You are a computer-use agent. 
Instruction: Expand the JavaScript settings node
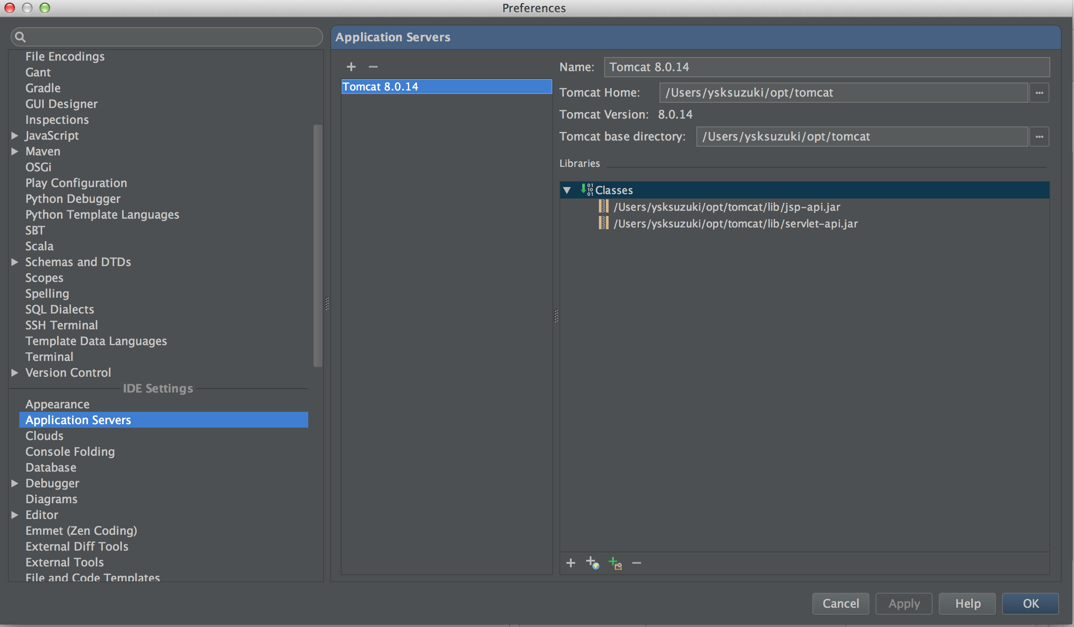click(x=14, y=136)
